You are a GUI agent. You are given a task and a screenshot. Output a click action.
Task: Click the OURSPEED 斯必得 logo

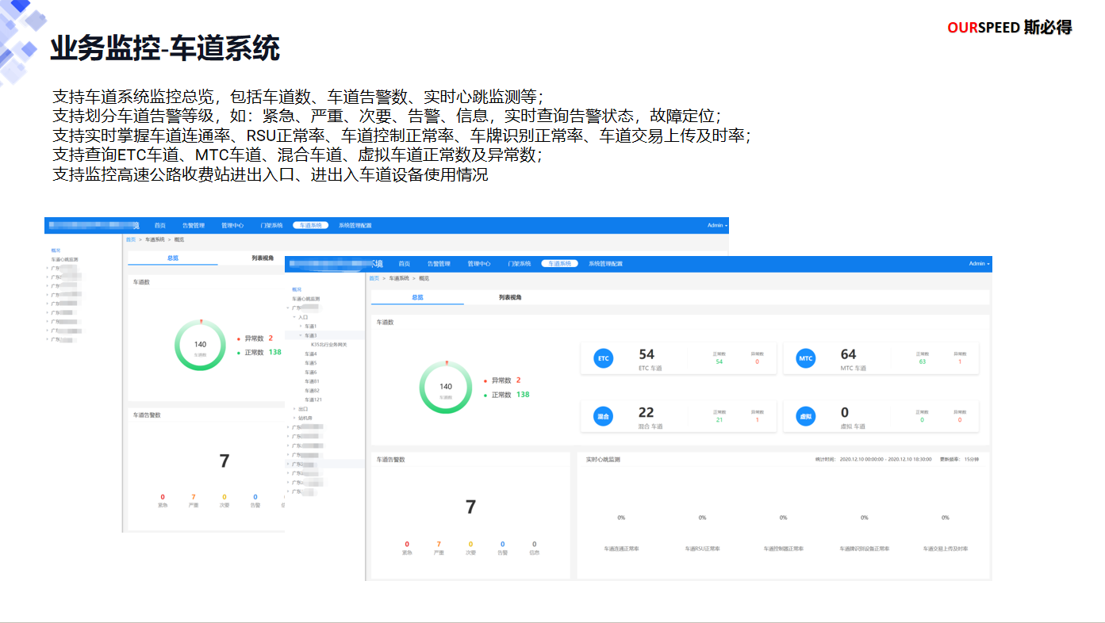point(1009,28)
